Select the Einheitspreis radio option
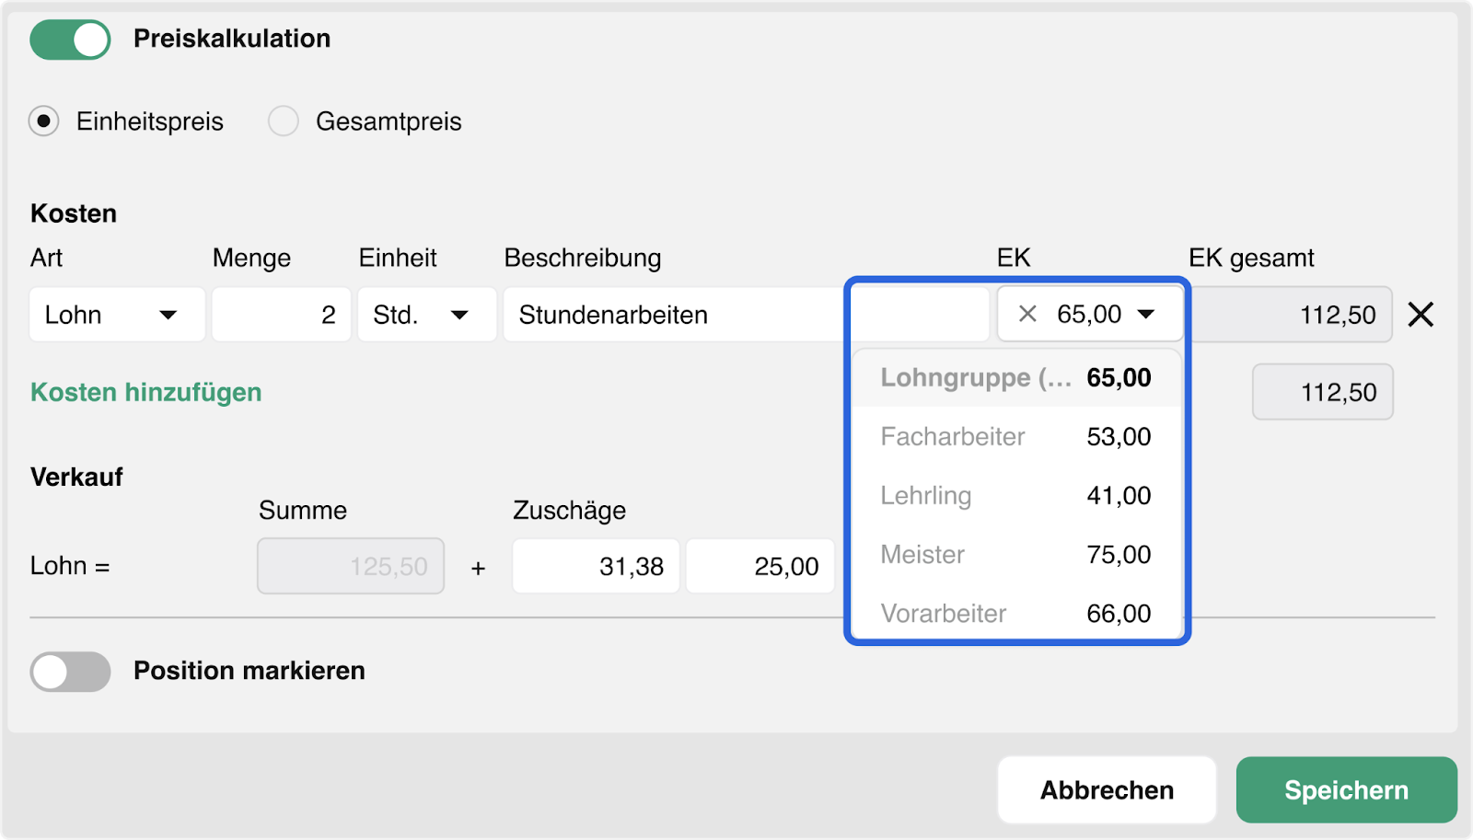Image resolution: width=1473 pixels, height=840 pixels. (43, 121)
